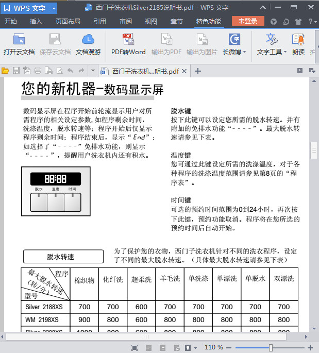Select the 引用 tab
The image size is (319, 353).
pos(100,22)
